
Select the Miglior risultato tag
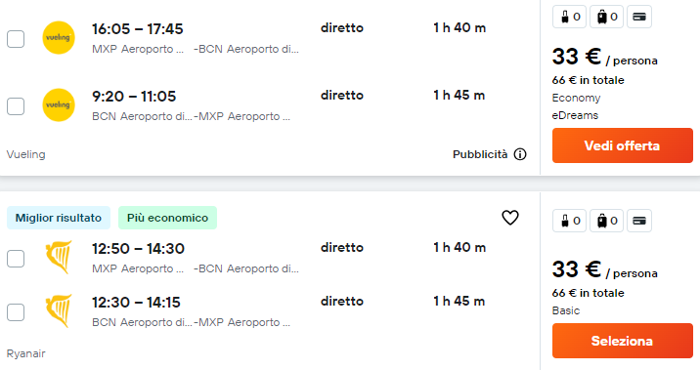59,218
